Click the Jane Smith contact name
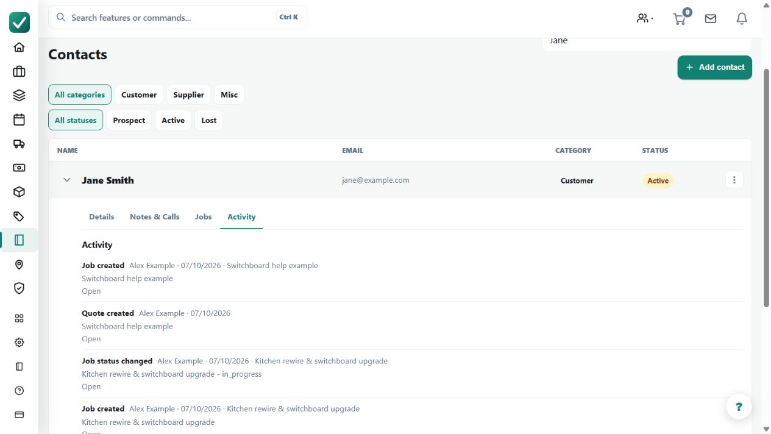The width and height of the screenshot is (771, 434). (x=108, y=180)
